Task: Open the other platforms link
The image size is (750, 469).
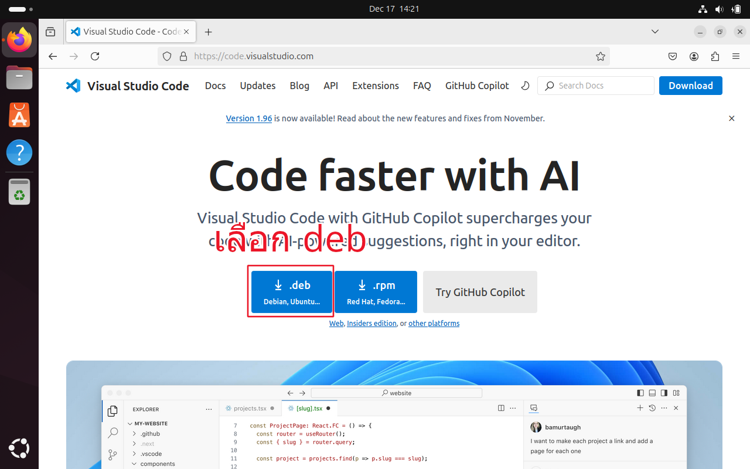Action: 434,323
